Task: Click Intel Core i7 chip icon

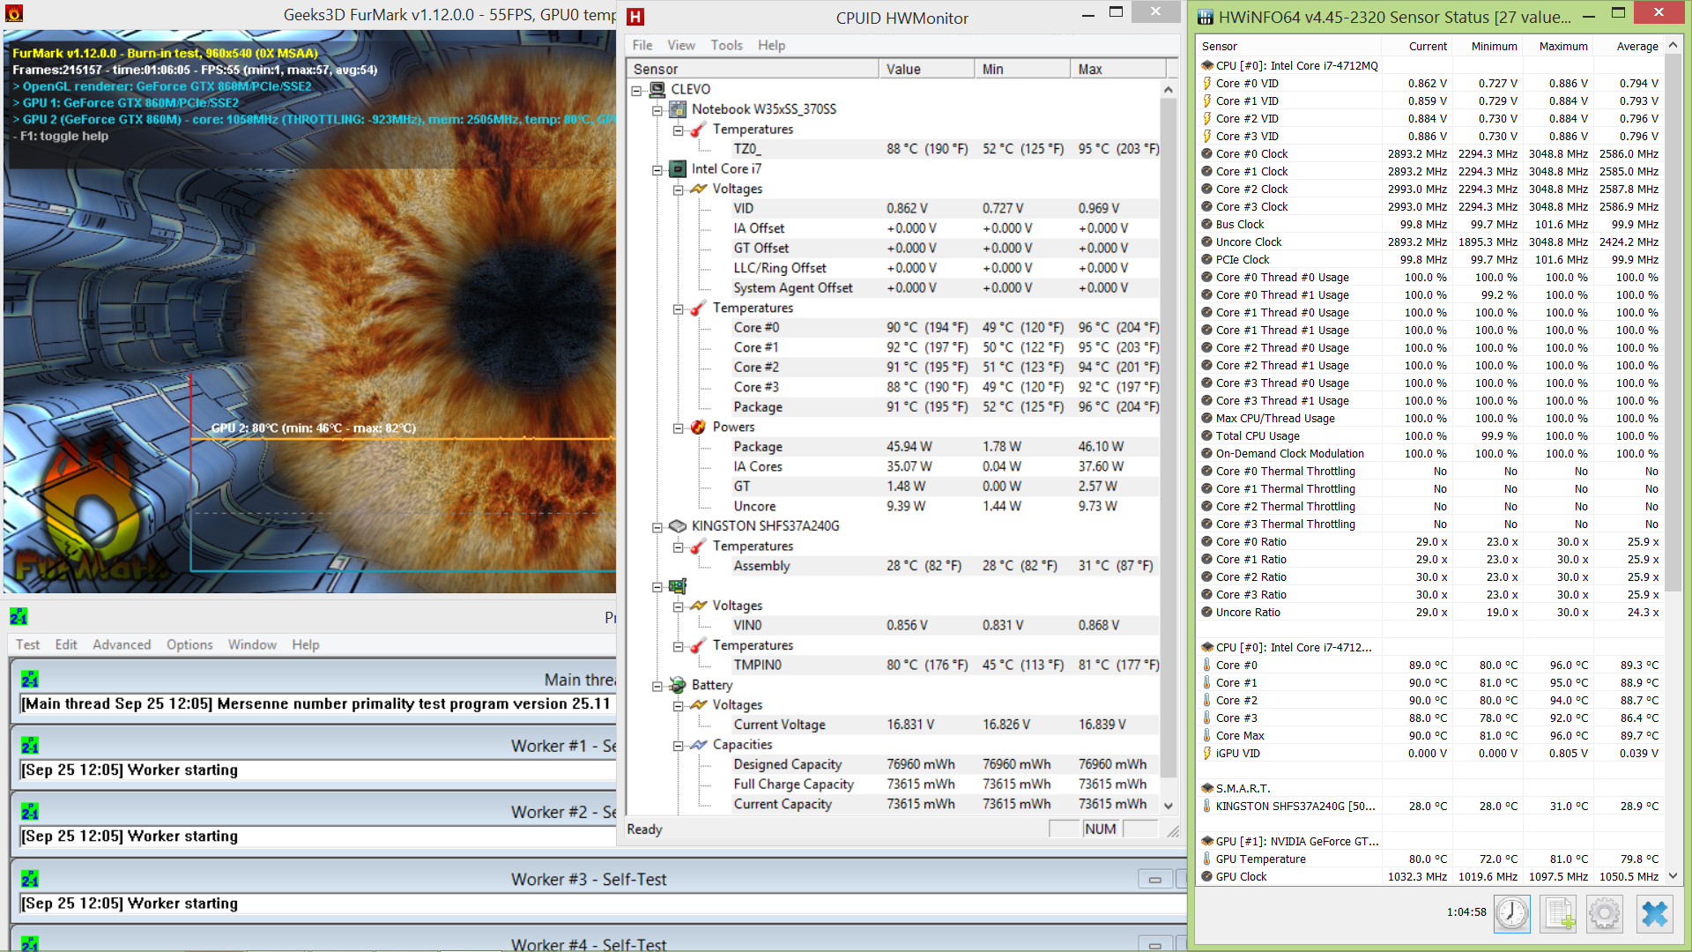Action: [x=678, y=168]
